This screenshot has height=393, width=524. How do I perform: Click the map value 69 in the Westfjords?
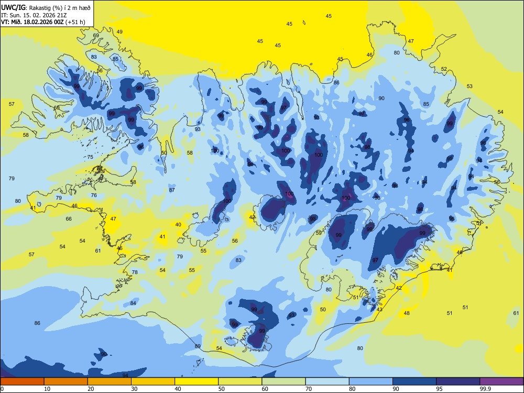[96, 36]
